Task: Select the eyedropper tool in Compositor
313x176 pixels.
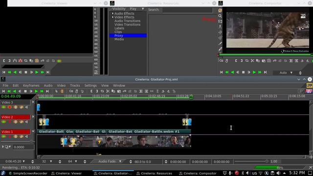Action: [220, 49]
